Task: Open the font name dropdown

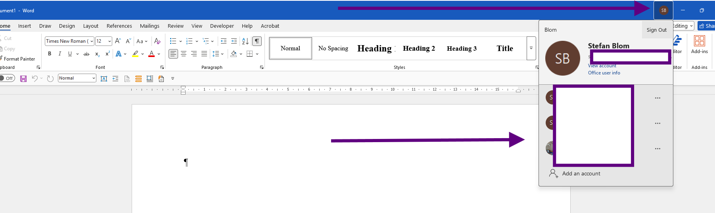Action: point(92,41)
